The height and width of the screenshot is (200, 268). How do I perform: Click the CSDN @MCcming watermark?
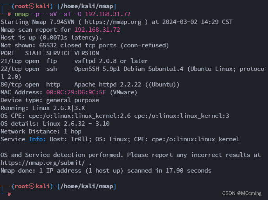[x=242, y=193]
